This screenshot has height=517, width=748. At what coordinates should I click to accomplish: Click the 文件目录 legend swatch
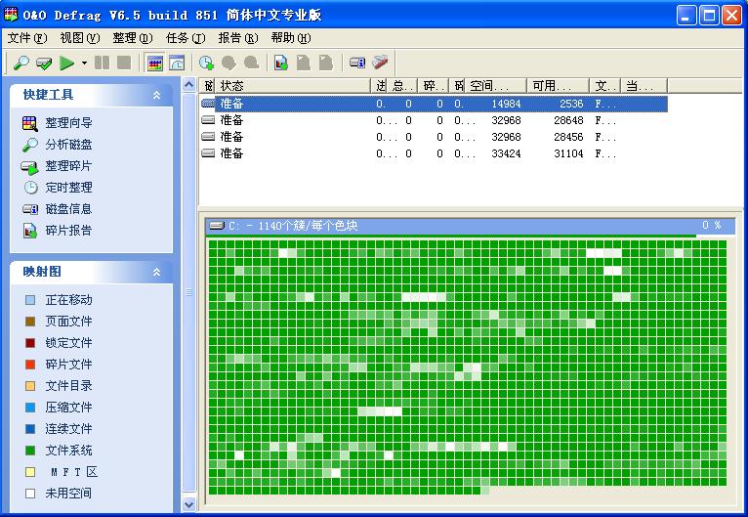point(30,386)
